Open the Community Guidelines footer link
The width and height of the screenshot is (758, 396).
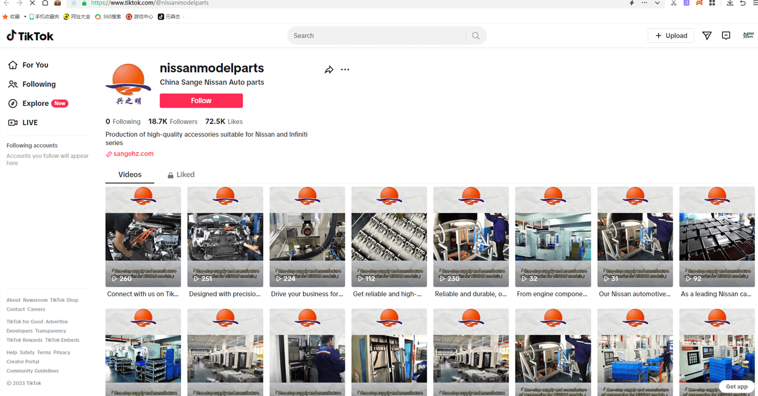32,371
